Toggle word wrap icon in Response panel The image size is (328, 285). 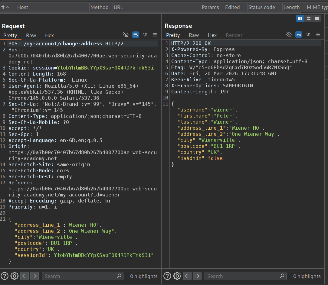coord(299,34)
